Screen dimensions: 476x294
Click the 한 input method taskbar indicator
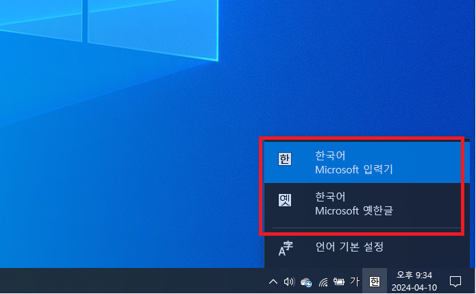click(375, 282)
